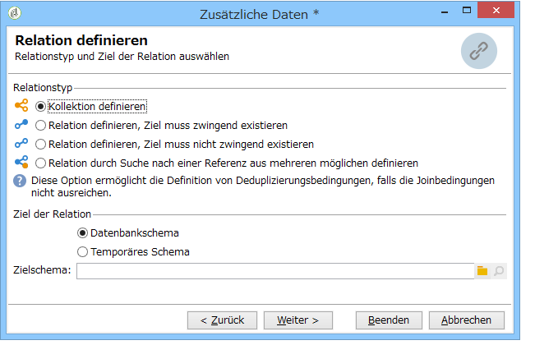
Task: Select the Datenbankschema radio button
Action: 82,233
